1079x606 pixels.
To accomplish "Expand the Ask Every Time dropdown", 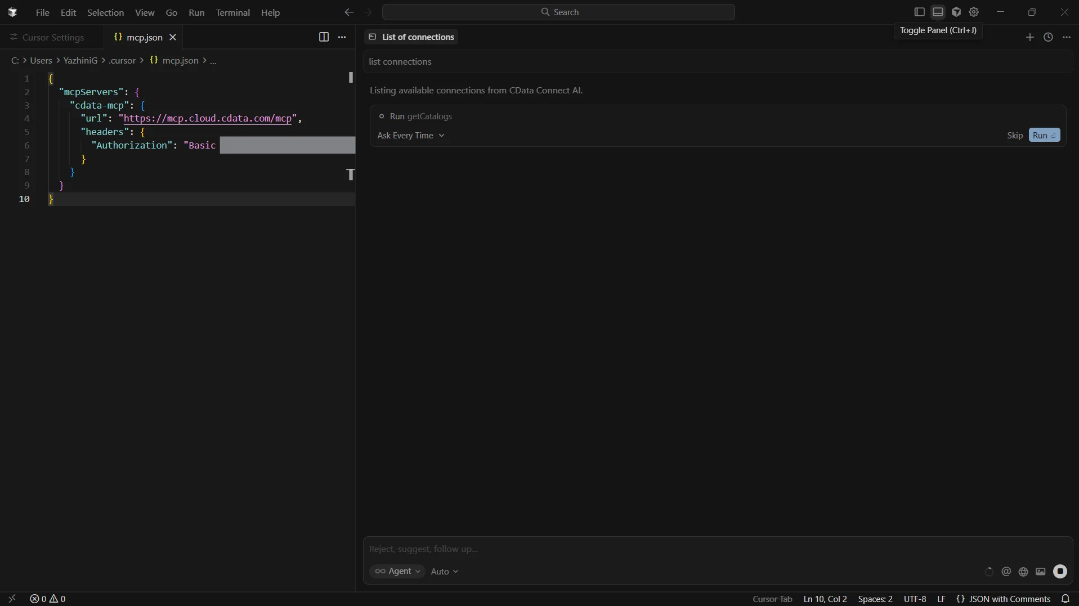I will [x=411, y=135].
